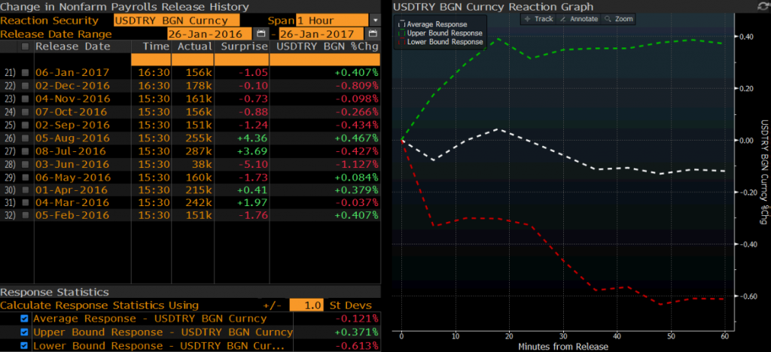Check the 04-Nov-2016 row checkbox
The width and height of the screenshot is (771, 352).
pyautogui.click(x=25, y=99)
